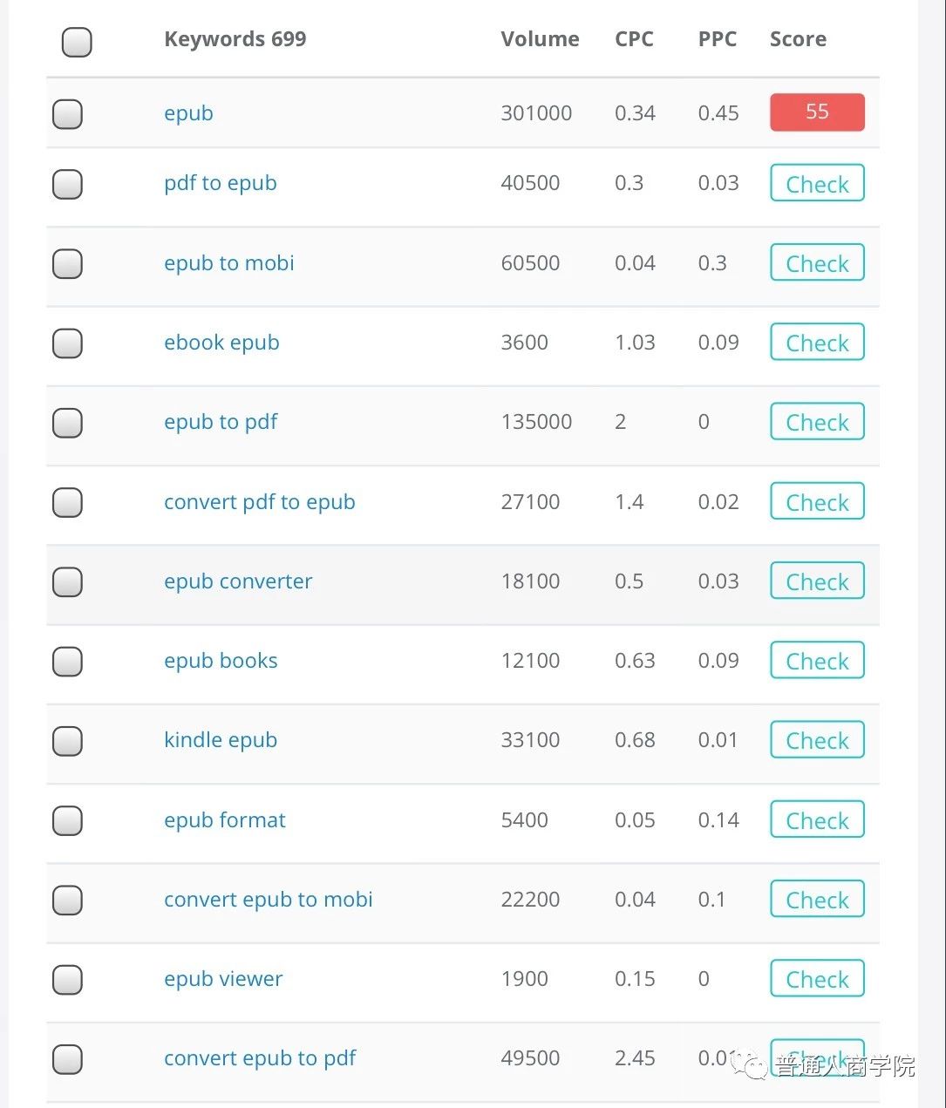Sort by the Volume column header
Screen dimensions: 946x1108
pyautogui.click(x=540, y=39)
